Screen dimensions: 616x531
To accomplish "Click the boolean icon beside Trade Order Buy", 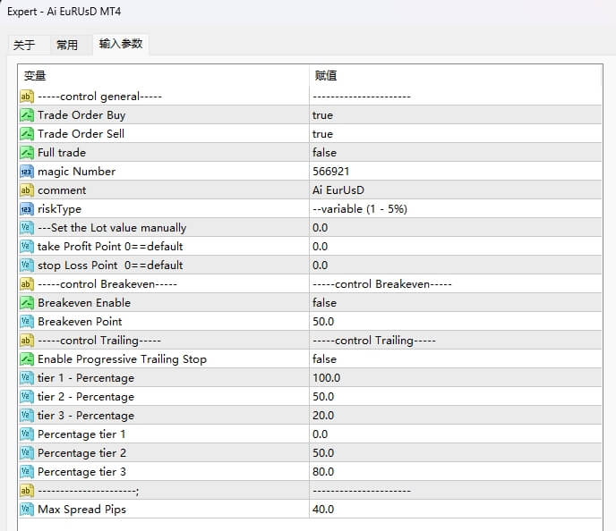I will 27,115.
